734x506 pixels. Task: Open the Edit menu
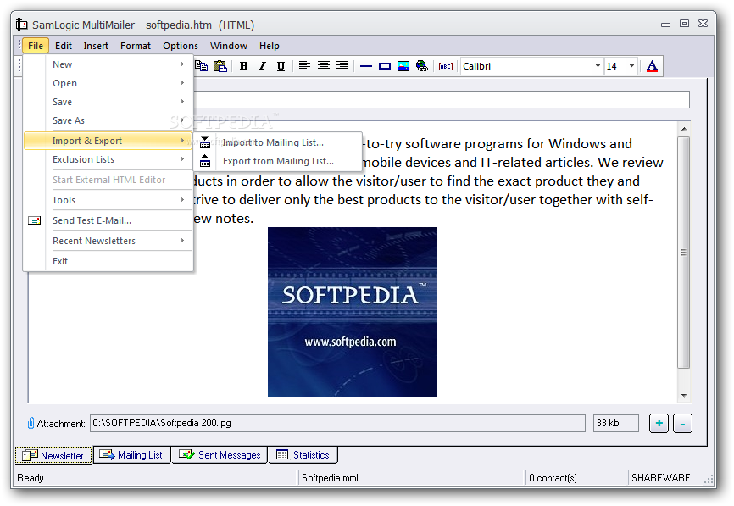(64, 46)
